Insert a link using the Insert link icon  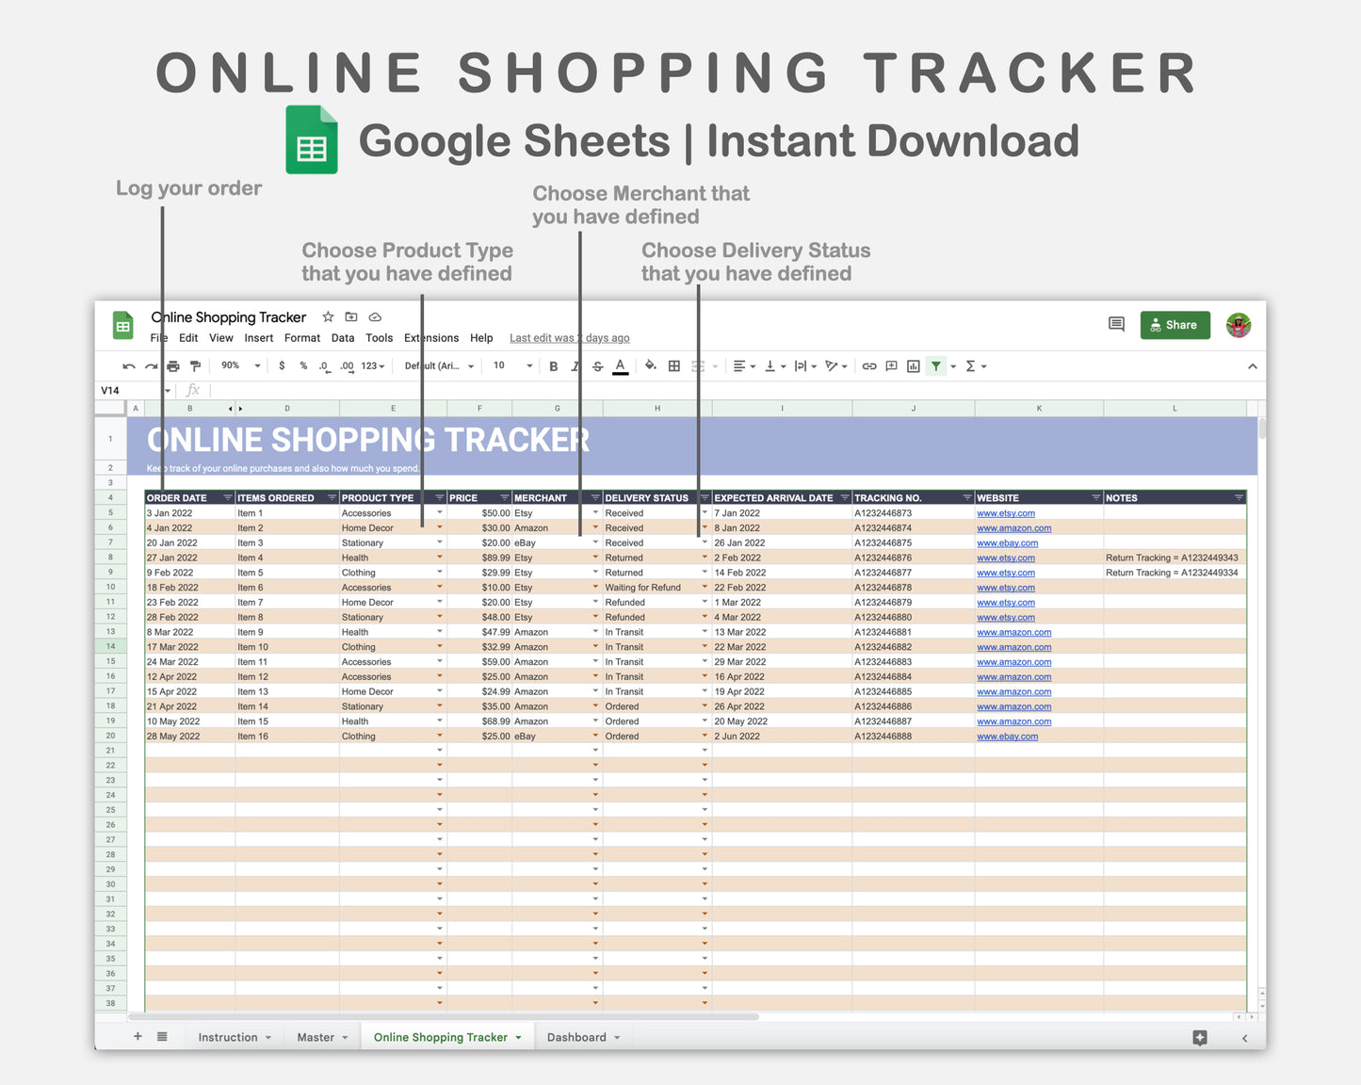pos(869,366)
